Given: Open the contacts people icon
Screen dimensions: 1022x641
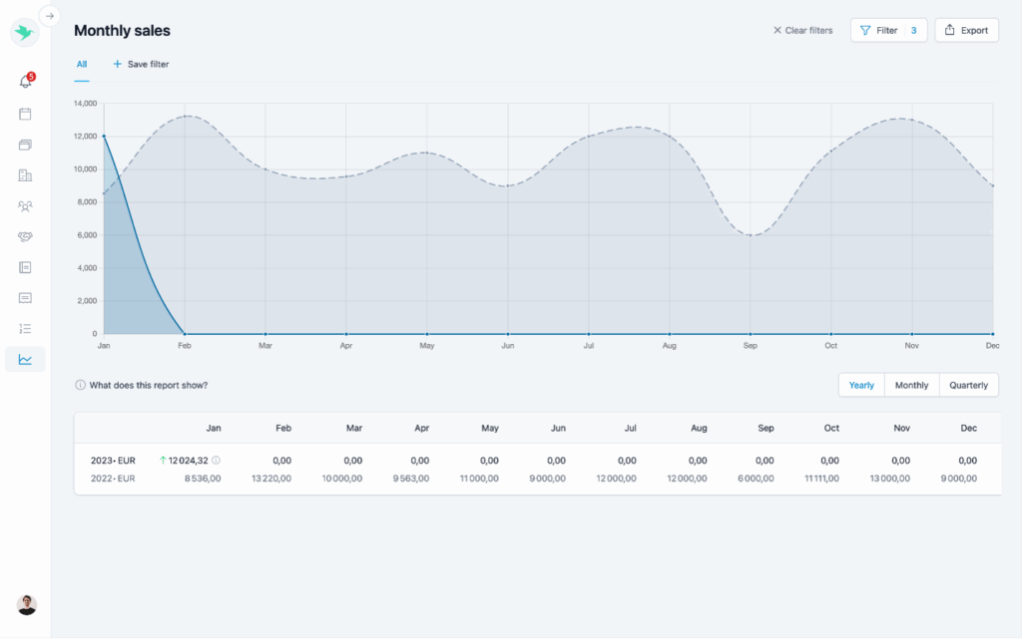Looking at the screenshot, I should pyautogui.click(x=25, y=206).
